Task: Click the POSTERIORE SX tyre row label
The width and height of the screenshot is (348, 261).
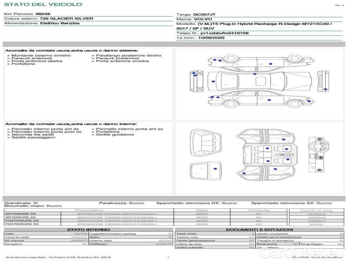Action: tap(21, 224)
